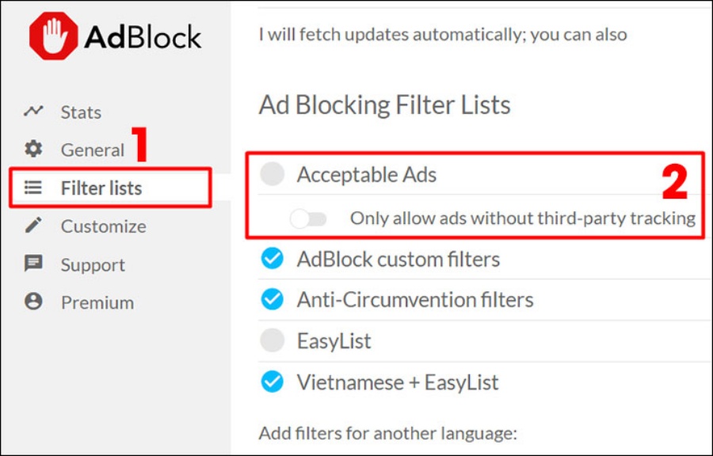Uncheck AdBlock custom filters
The width and height of the screenshot is (713, 456).
point(273,259)
